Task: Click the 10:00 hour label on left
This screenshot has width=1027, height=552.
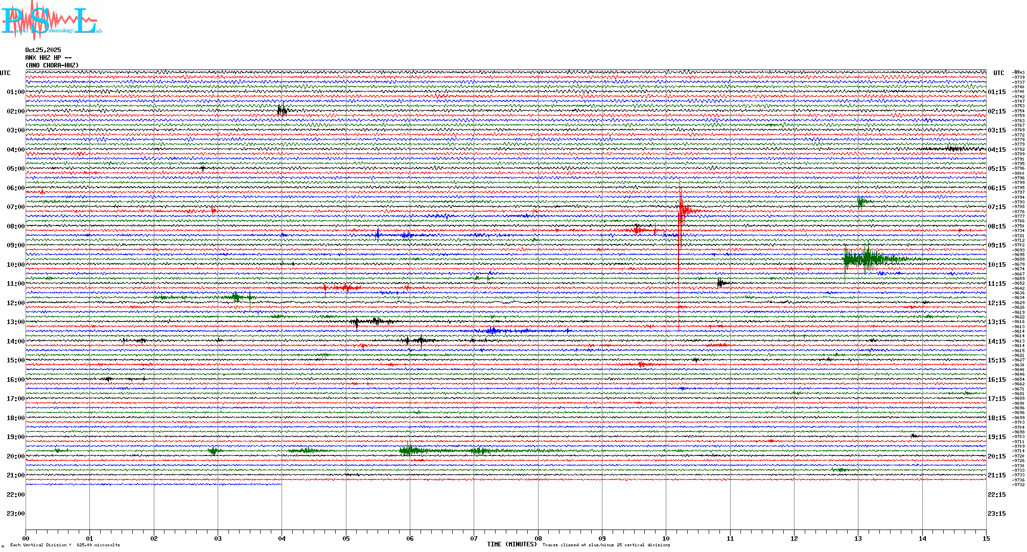Action: coord(15,265)
